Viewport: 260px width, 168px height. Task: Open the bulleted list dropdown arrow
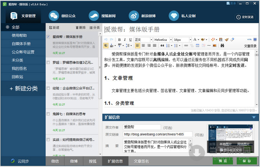[180, 46]
